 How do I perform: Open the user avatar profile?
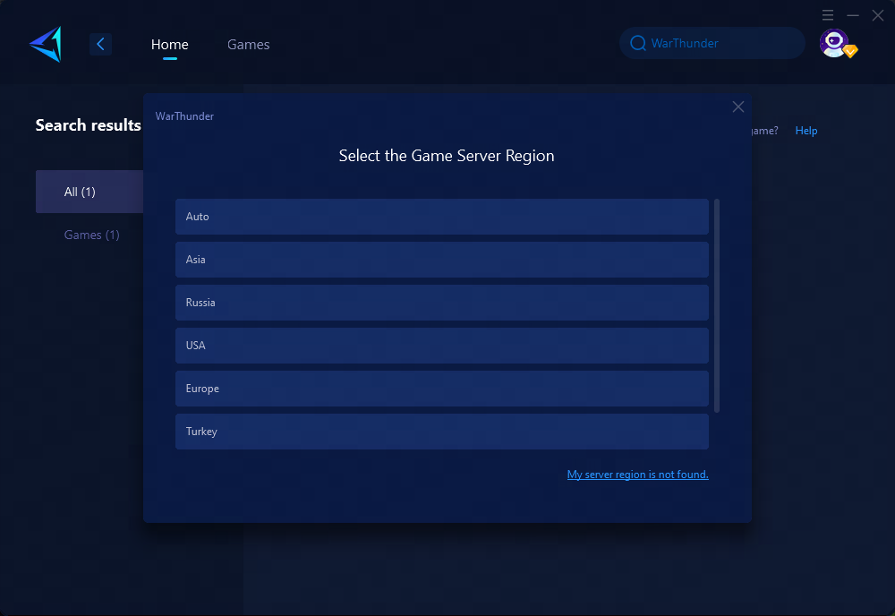coord(834,43)
